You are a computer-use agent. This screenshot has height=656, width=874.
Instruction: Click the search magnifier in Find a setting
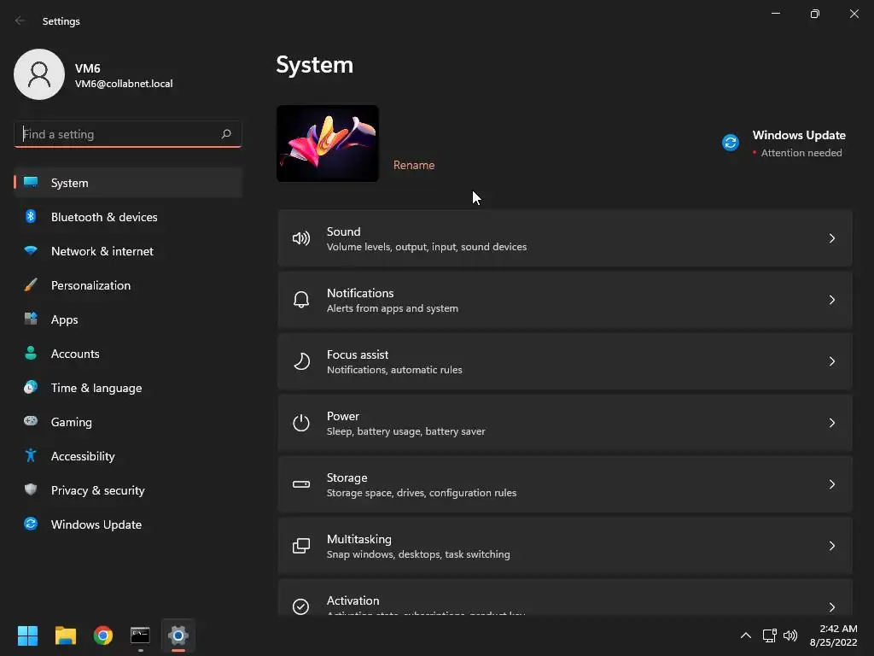(225, 134)
